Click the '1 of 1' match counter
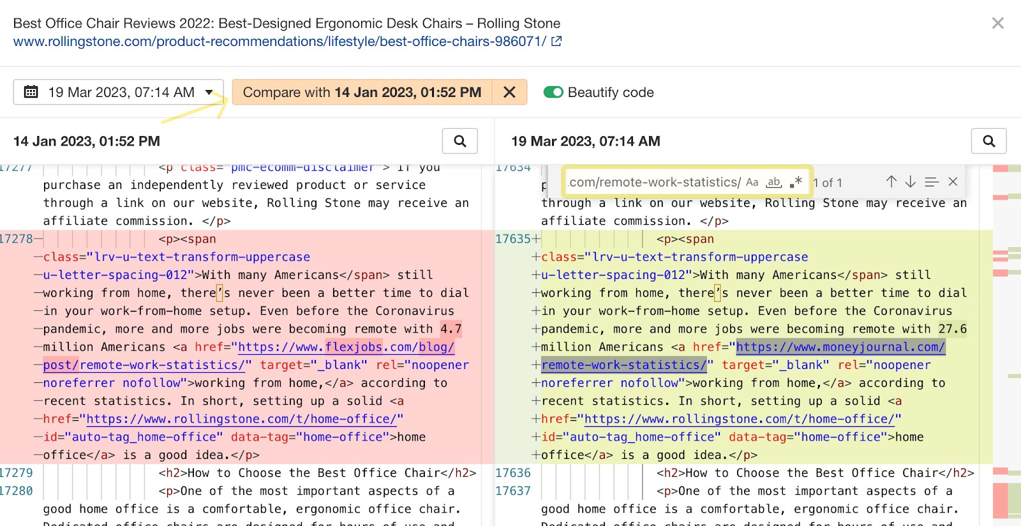1021x526 pixels. point(828,183)
